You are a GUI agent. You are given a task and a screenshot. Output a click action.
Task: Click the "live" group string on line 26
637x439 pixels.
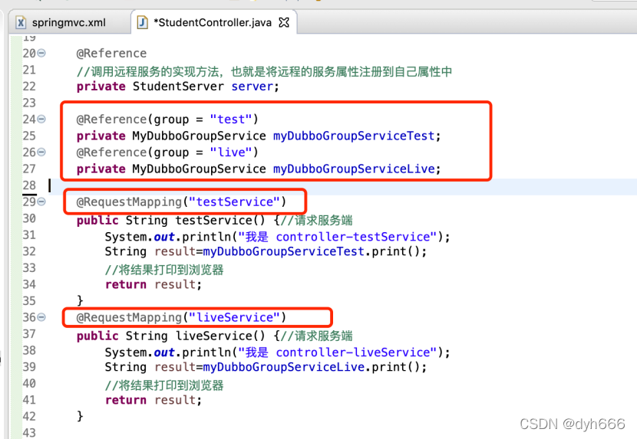pos(231,152)
